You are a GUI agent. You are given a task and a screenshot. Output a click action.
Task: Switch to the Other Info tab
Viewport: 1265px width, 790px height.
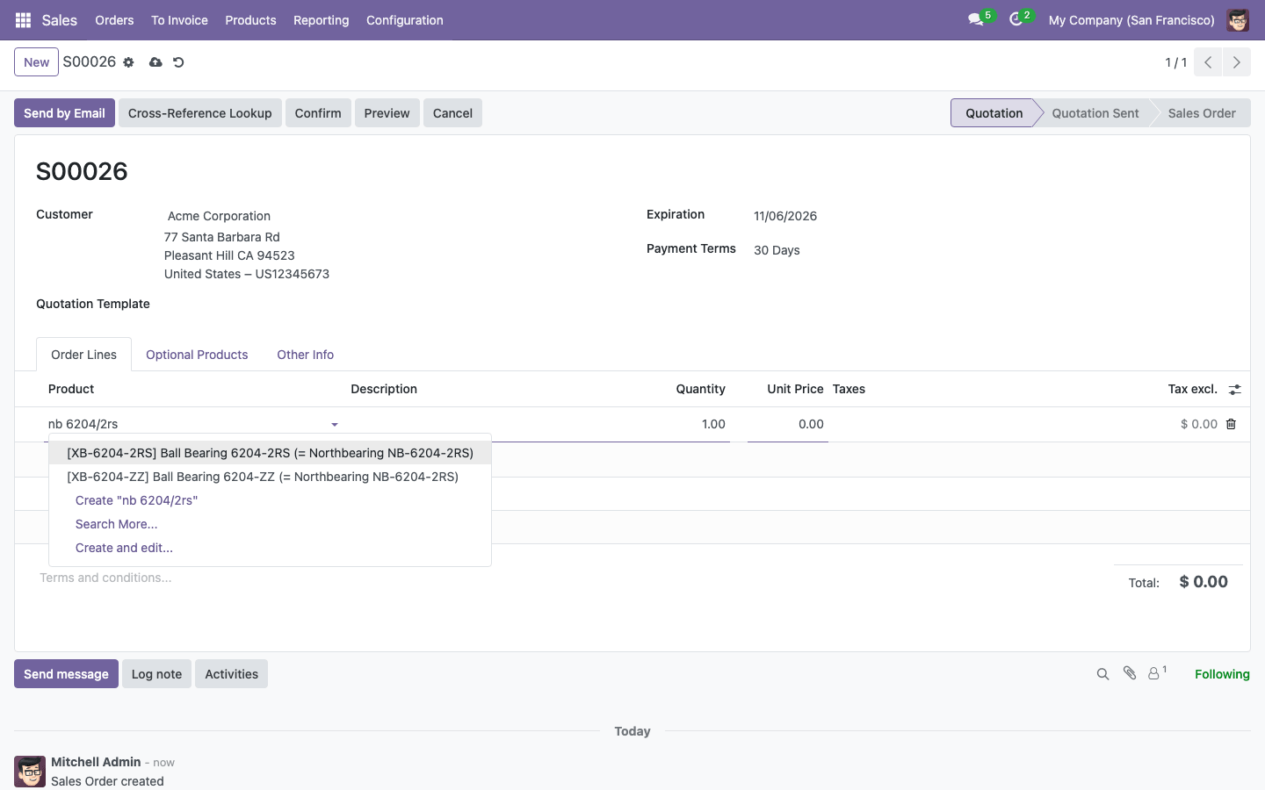306,355
